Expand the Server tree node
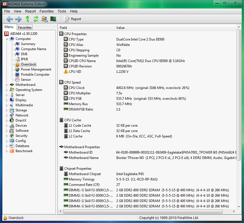This screenshot has width=244, height=223. pyautogui.click(x=7, y=95)
